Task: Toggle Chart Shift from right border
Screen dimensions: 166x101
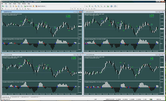Action: coord(104,6)
